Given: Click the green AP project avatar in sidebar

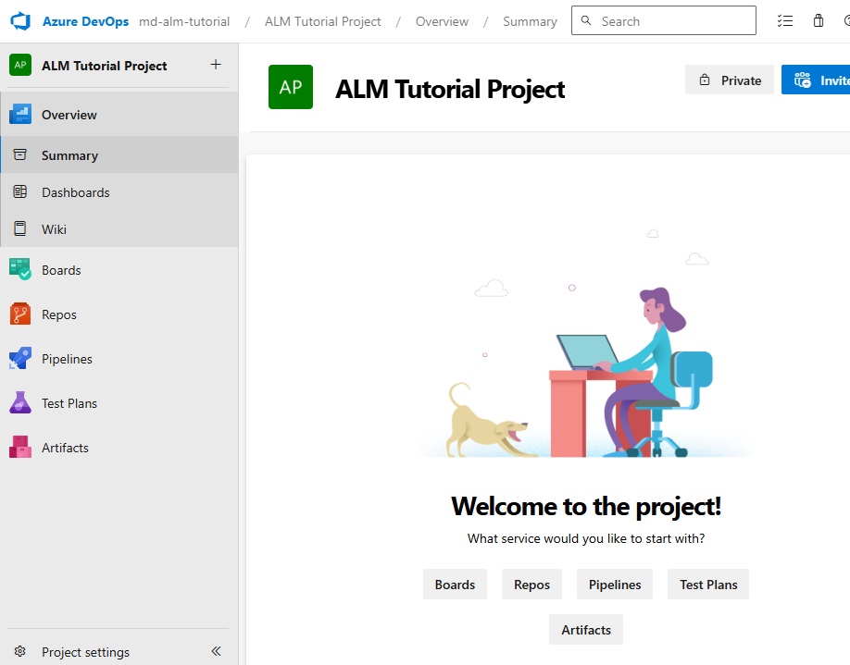Looking at the screenshot, I should pyautogui.click(x=20, y=65).
